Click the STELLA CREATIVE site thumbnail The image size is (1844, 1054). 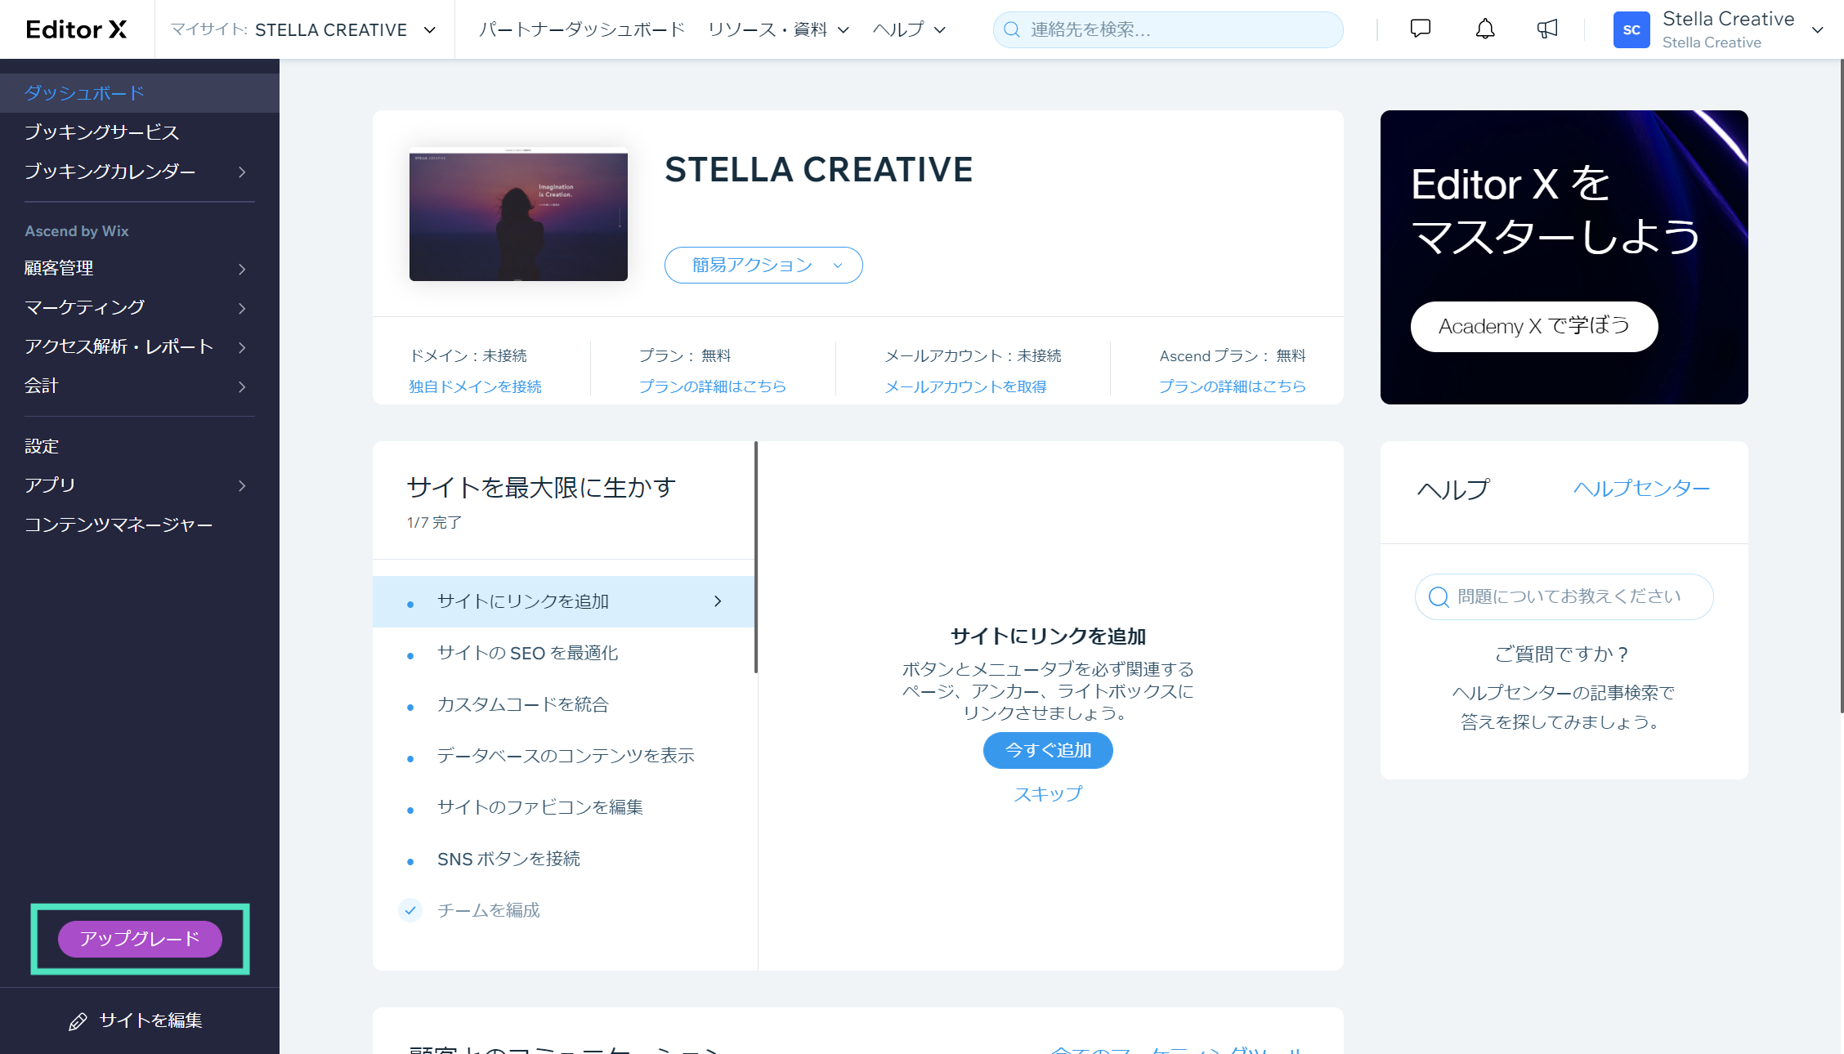tap(518, 214)
